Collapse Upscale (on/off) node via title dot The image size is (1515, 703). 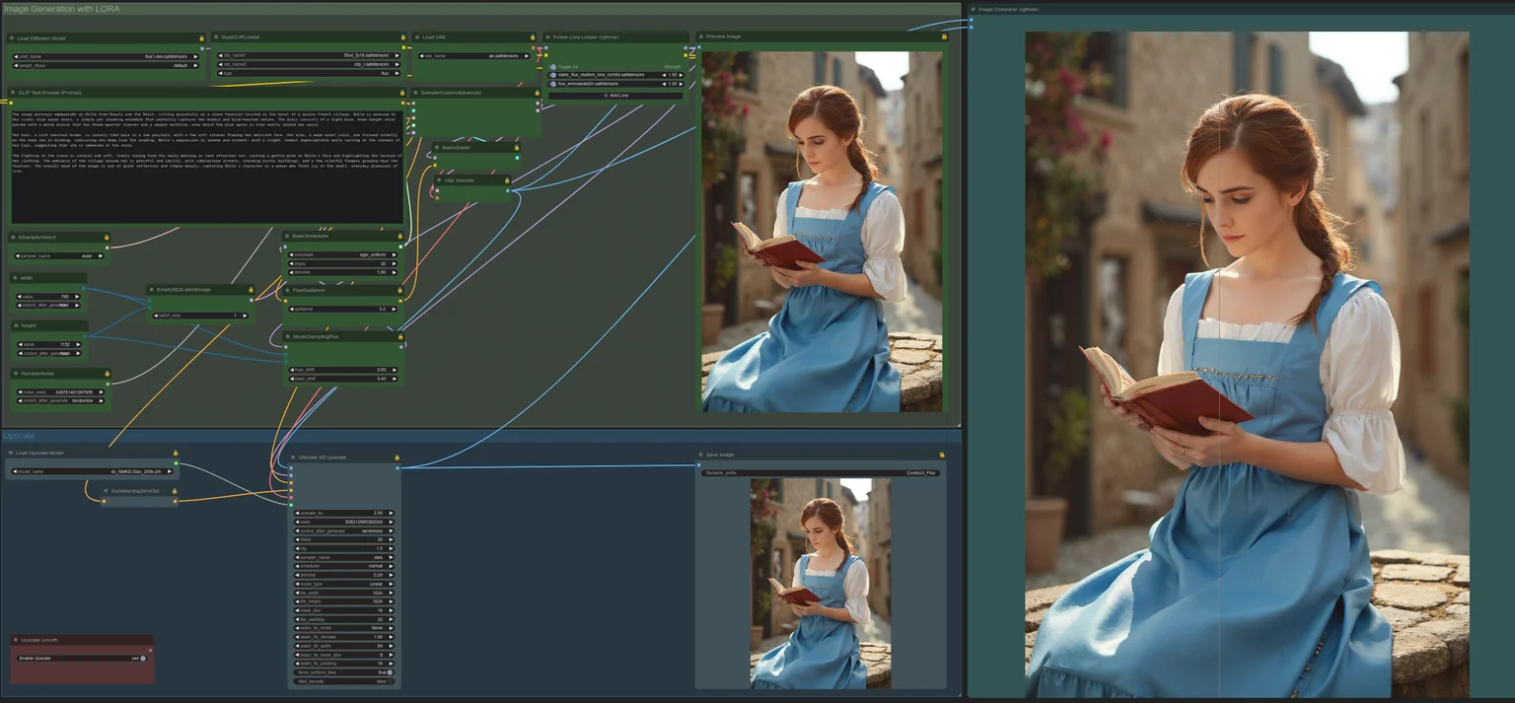coord(15,639)
